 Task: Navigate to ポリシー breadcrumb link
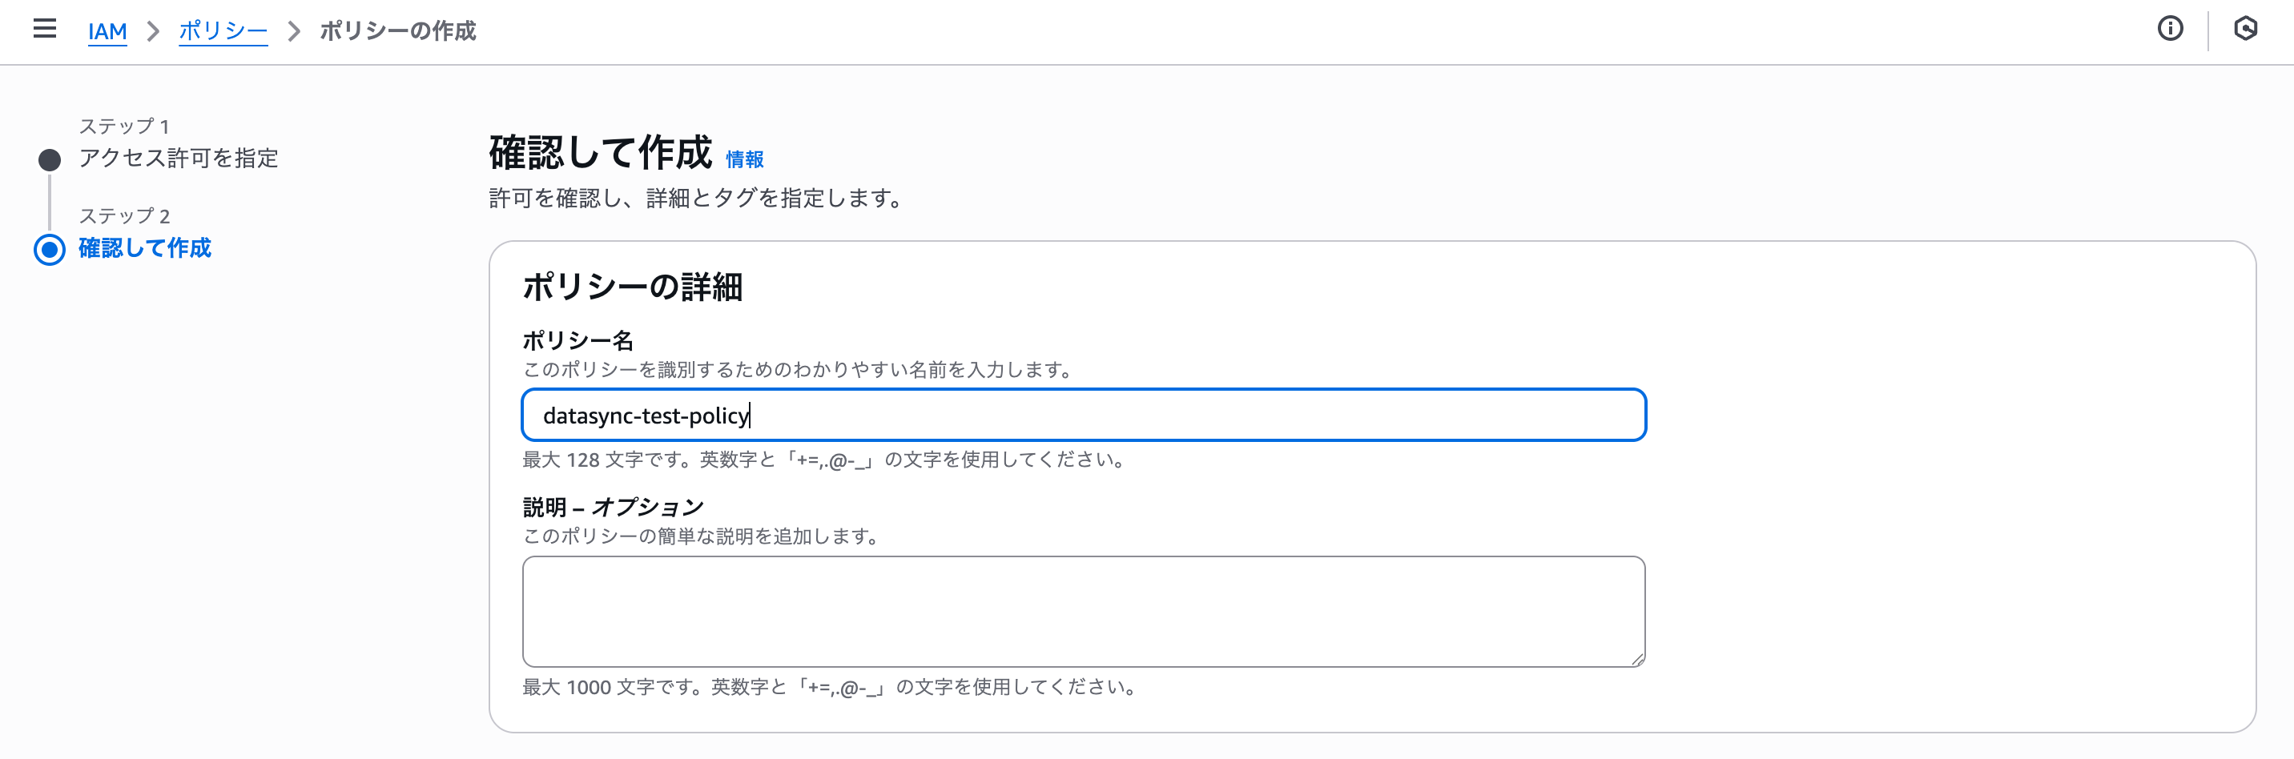[223, 31]
